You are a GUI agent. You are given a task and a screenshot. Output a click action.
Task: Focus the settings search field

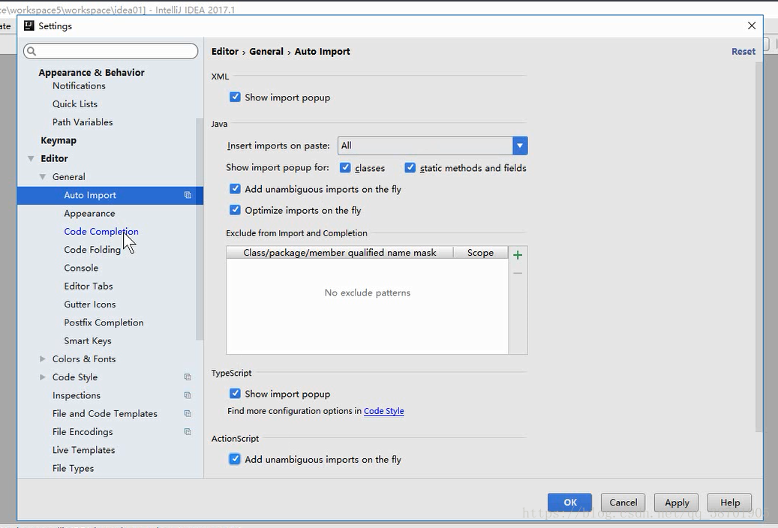coord(110,51)
